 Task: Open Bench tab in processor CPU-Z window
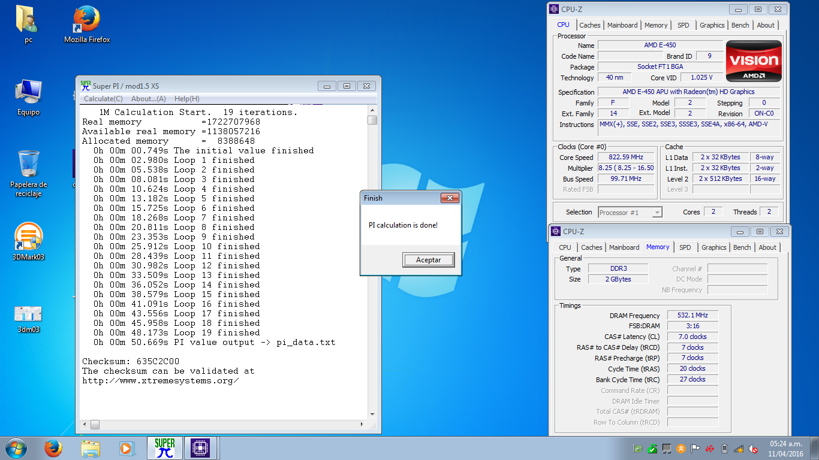(740, 25)
